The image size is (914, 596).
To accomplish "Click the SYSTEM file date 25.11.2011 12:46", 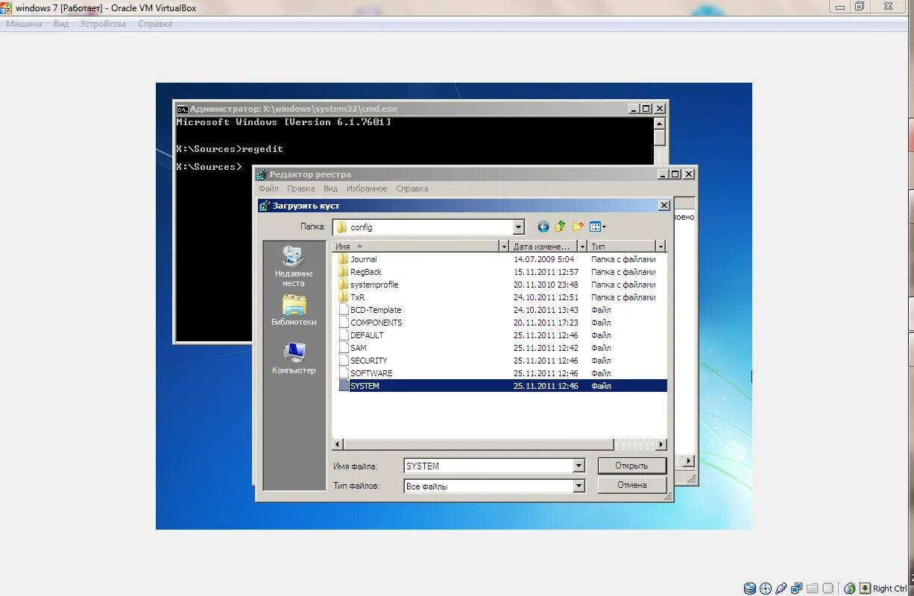I will 546,386.
